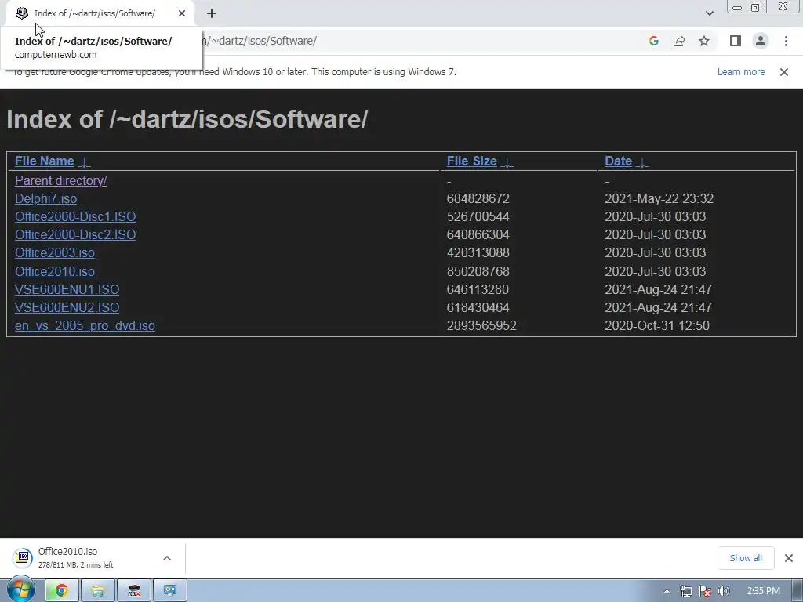Select file size 850208768 text
Viewport: 803px width, 602px height.
[478, 271]
